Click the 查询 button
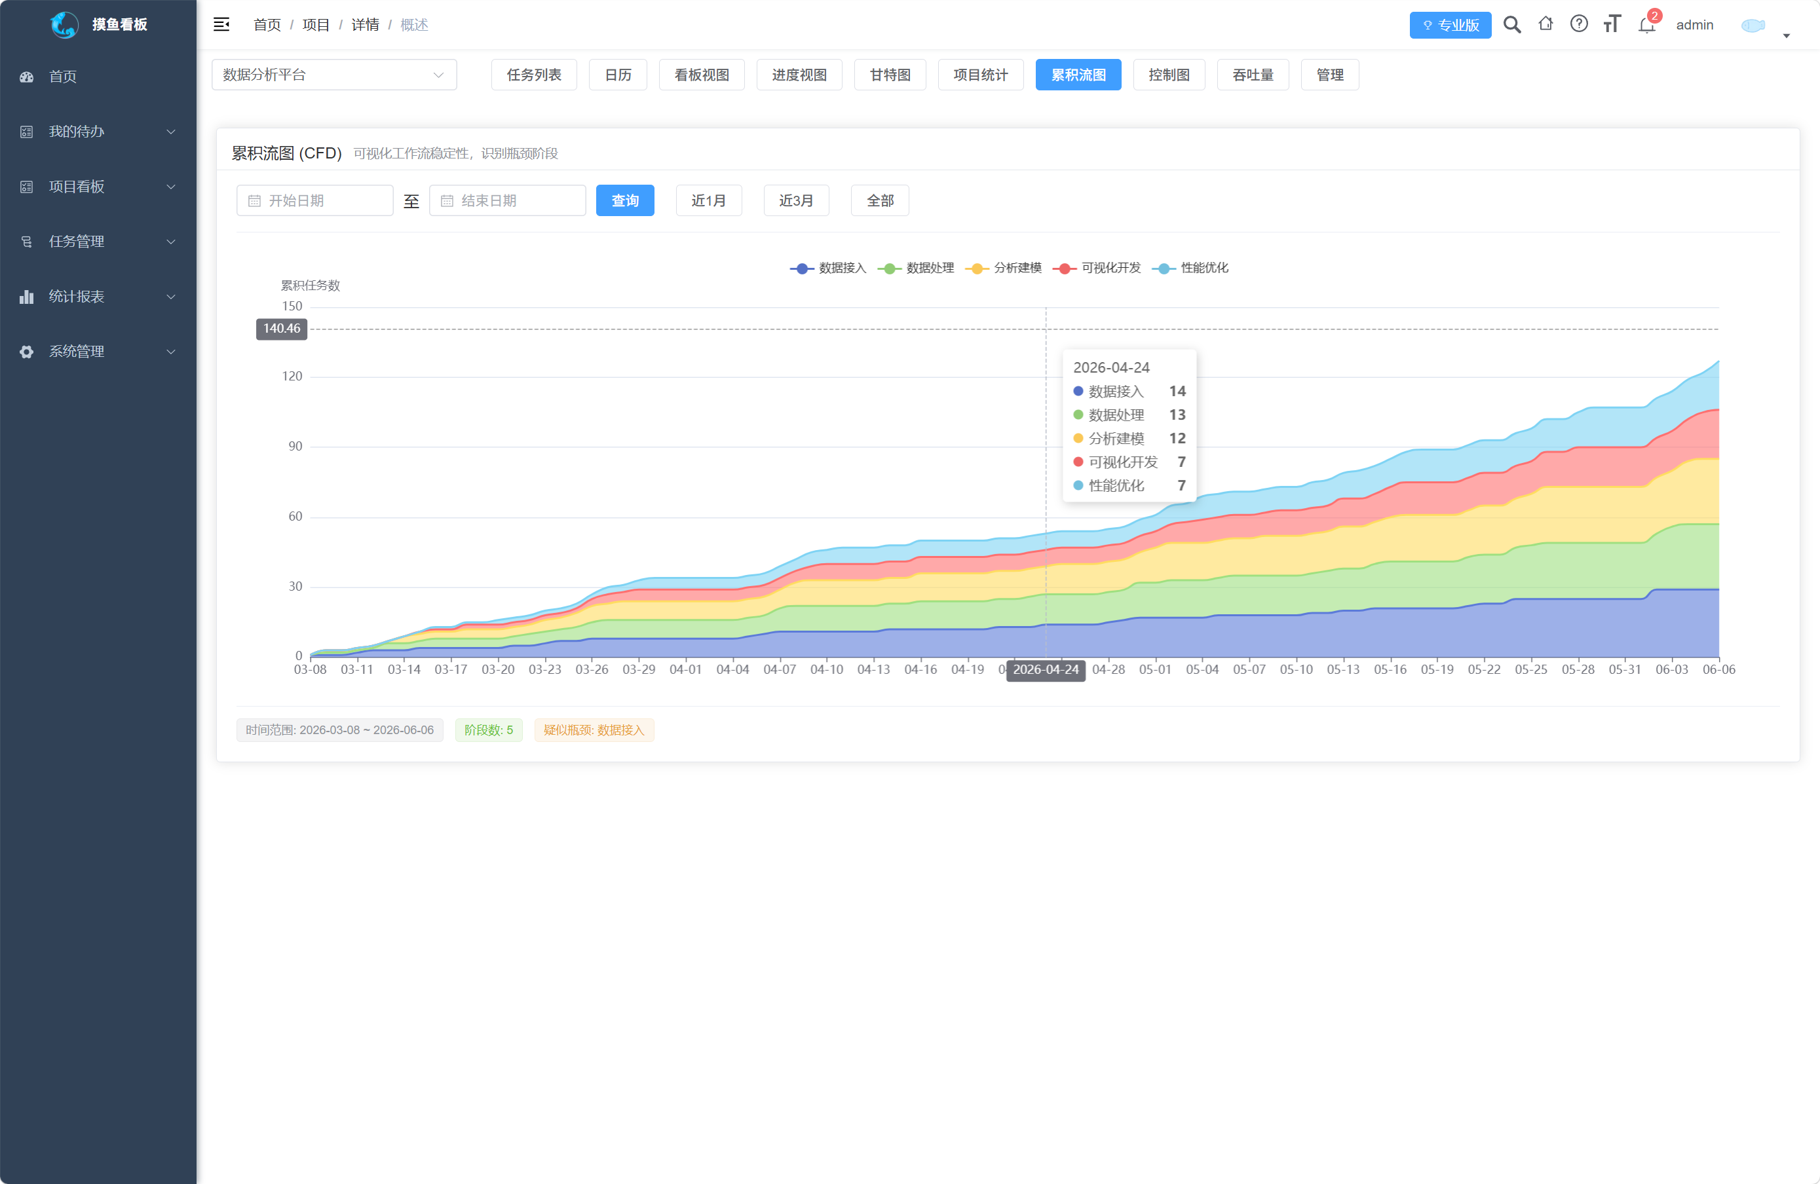The width and height of the screenshot is (1820, 1184). [x=625, y=200]
